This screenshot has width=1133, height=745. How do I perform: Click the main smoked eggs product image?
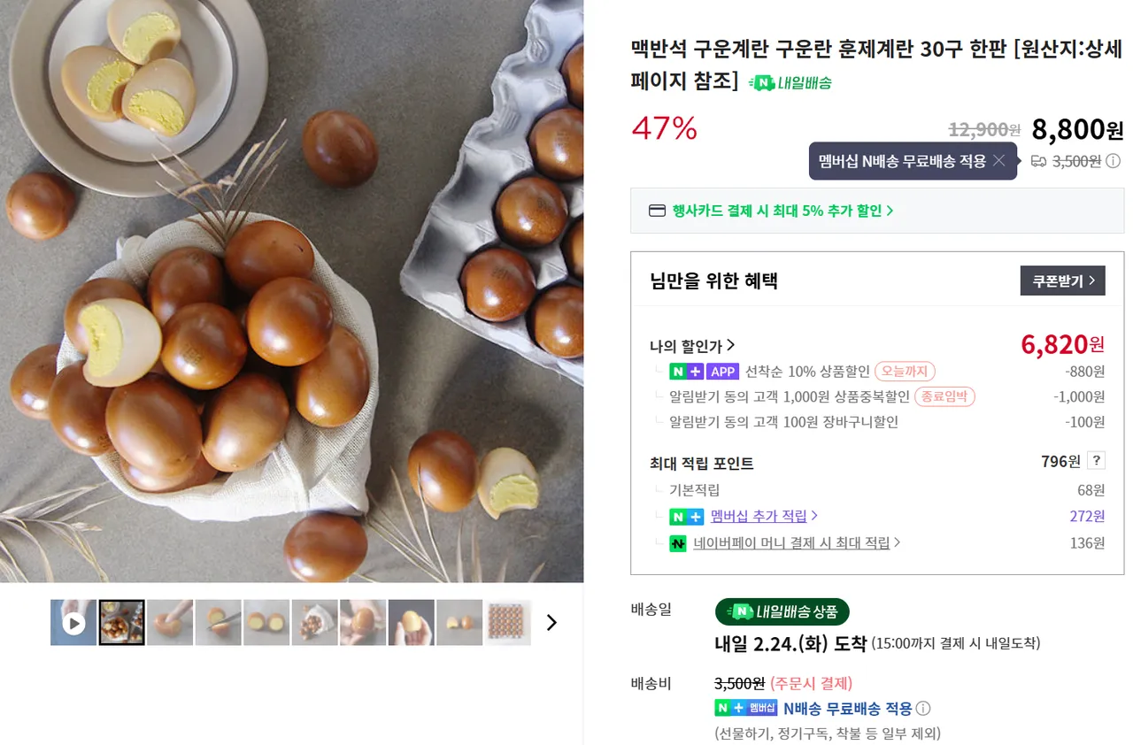291,291
